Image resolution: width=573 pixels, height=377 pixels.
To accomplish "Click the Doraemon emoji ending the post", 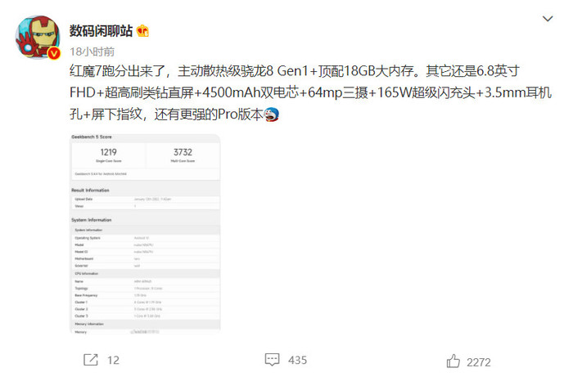I will point(271,114).
